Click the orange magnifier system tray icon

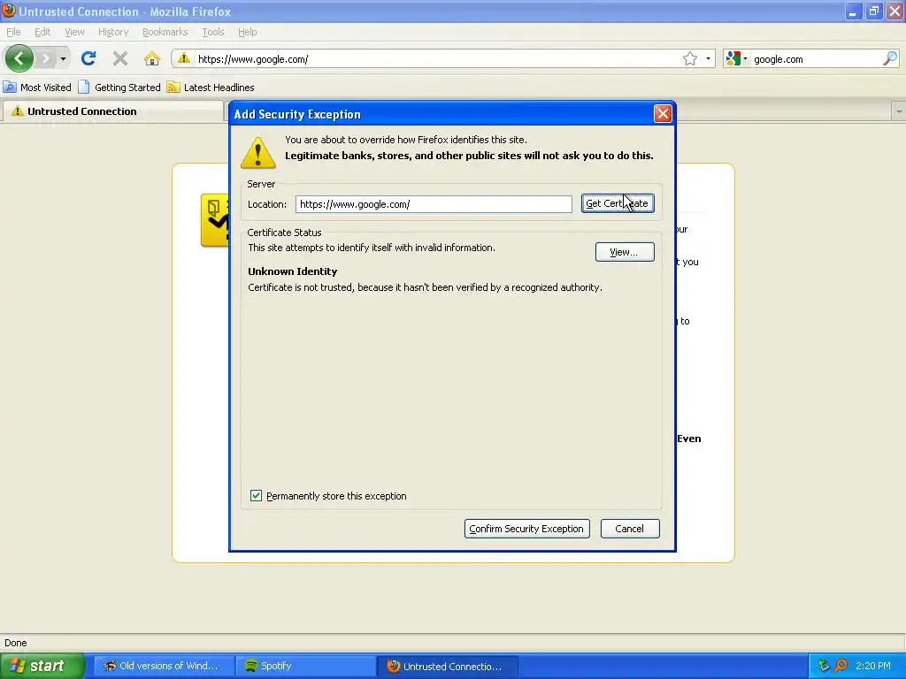point(841,666)
